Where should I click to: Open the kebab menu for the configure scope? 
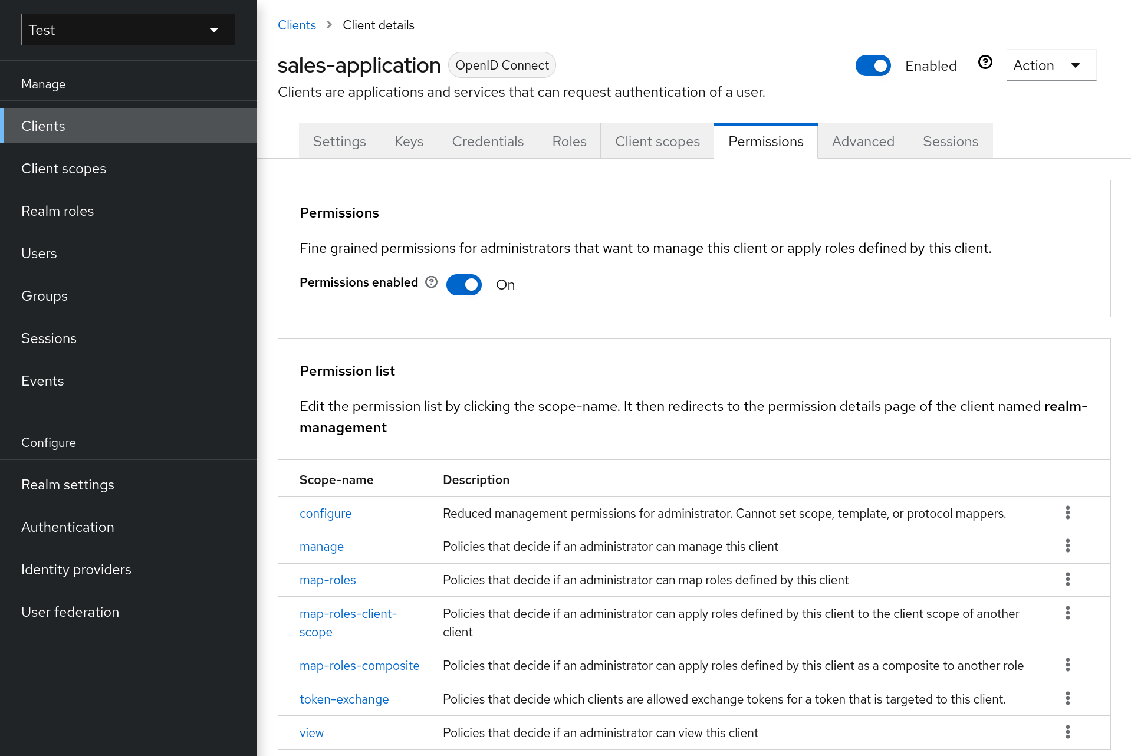pyautogui.click(x=1068, y=513)
